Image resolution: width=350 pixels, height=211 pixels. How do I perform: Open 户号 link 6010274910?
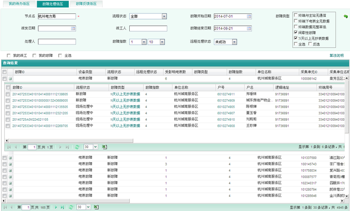point(226,120)
